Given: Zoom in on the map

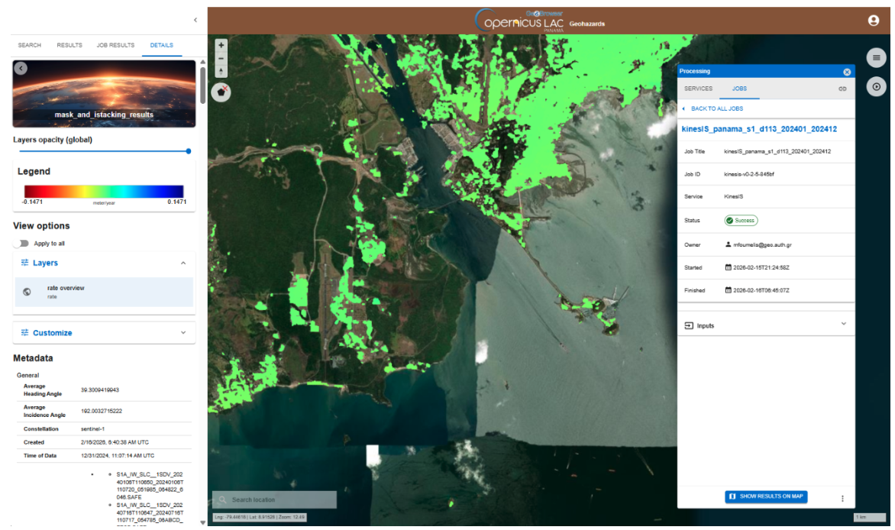Looking at the screenshot, I should point(221,45).
